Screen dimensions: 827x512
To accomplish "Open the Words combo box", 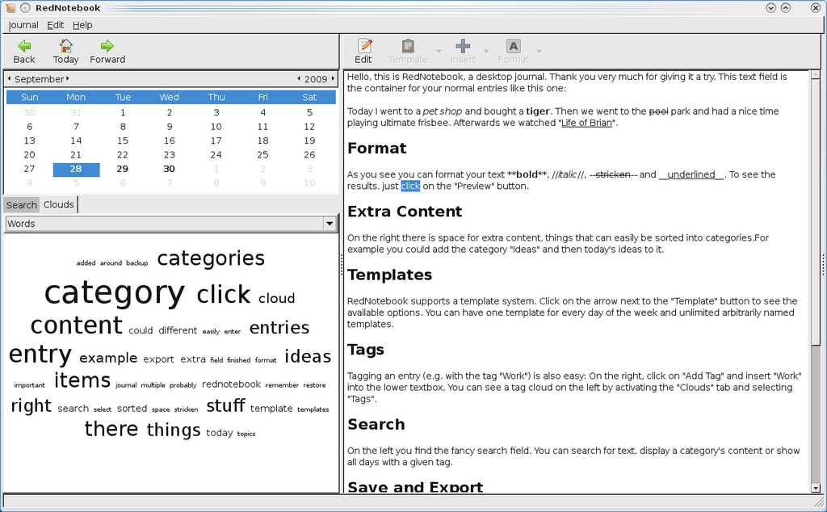I will tap(170, 224).
